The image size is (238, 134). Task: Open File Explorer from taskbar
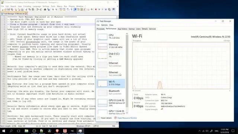(26, 131)
